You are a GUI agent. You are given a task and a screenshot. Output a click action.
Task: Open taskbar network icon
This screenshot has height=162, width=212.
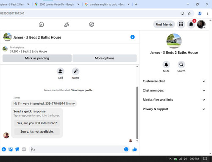point(181,159)
